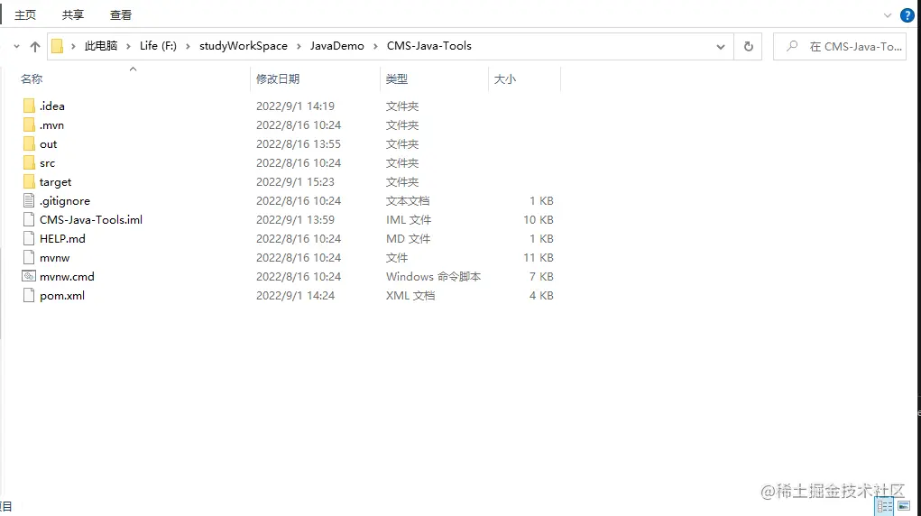921x516 pixels.
Task: Navigate to 此电脑 in the breadcrumb
Action: (x=101, y=46)
